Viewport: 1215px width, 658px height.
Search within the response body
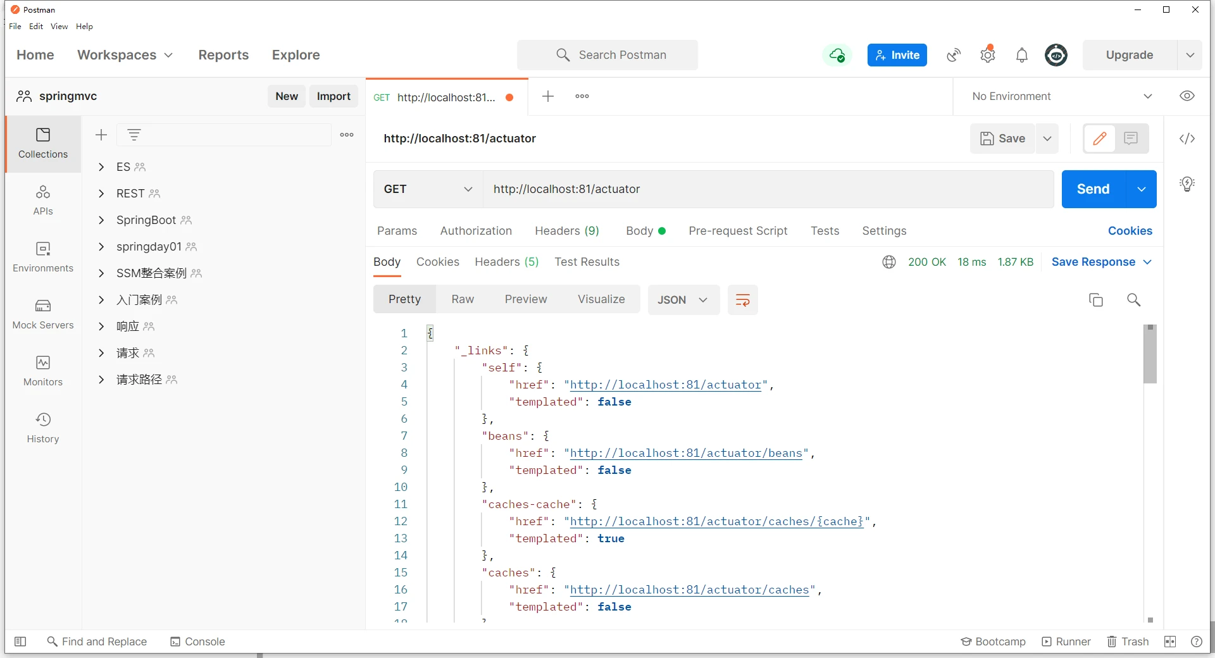click(x=1133, y=300)
